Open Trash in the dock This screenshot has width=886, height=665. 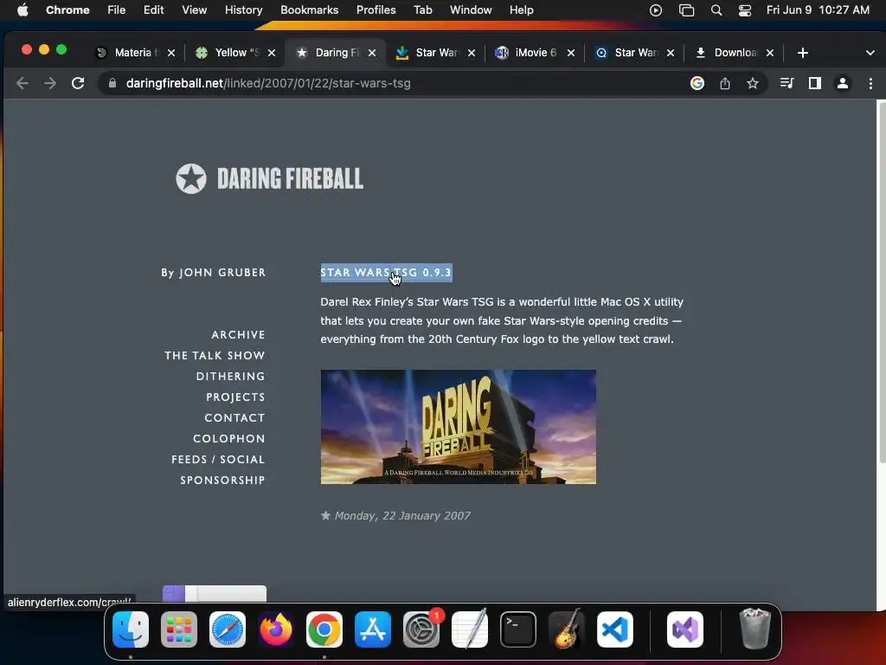755,629
